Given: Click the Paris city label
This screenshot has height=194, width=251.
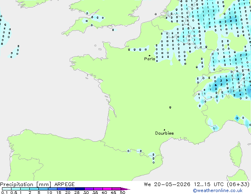Looking at the screenshot, I should point(150,59).
